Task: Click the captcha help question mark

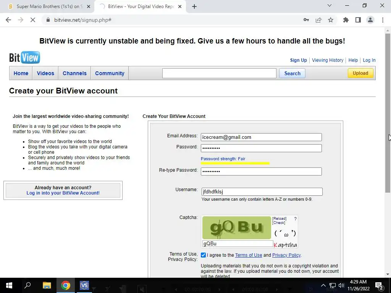Action: click(295, 219)
